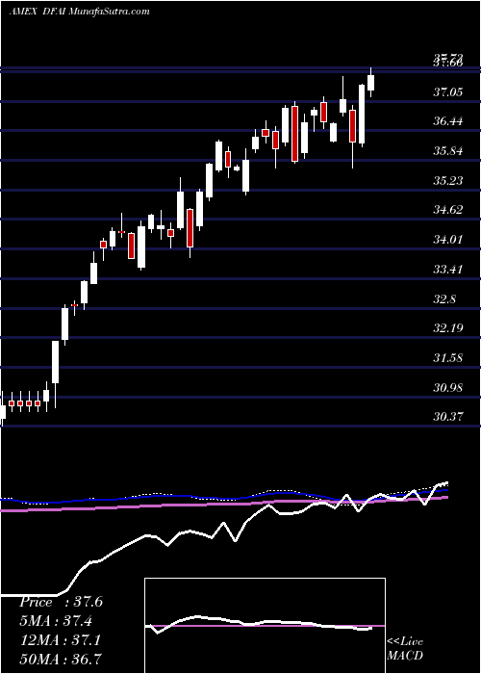Click the 37.05 price axis label
Image resolution: width=481 pixels, height=674 pixels.
click(448, 91)
